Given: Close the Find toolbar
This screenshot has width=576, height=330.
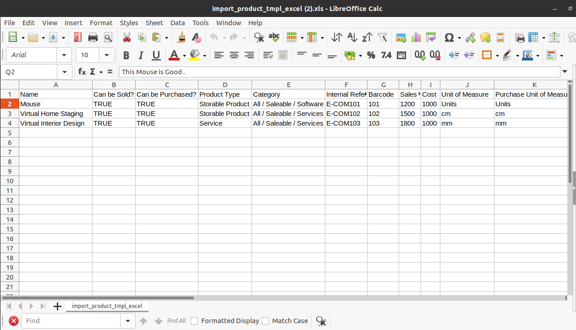Looking at the screenshot, I should pos(14,321).
